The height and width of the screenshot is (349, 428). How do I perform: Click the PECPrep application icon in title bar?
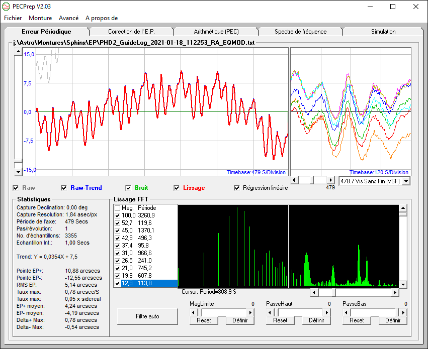pyautogui.click(x=6, y=6)
